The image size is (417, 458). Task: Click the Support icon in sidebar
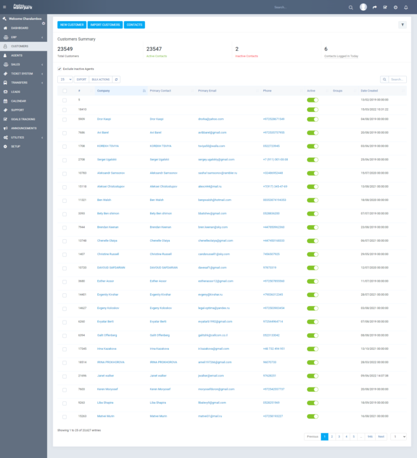pos(5,110)
